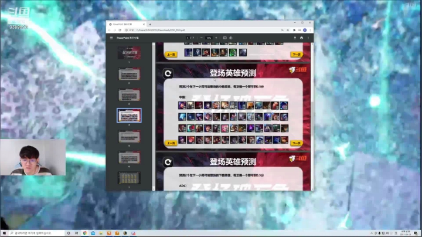Click the zoom percentage field
The image size is (422, 237).
209,38
